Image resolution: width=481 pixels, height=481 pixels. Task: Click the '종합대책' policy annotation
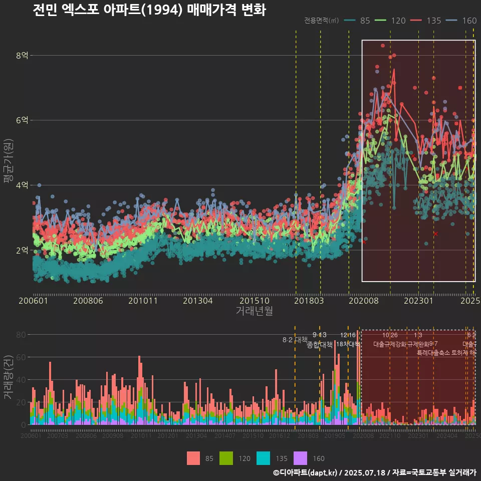[x=320, y=345]
